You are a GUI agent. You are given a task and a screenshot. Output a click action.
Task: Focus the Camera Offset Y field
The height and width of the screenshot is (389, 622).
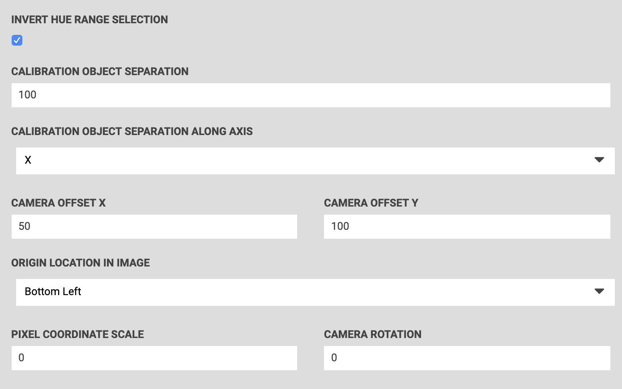pos(467,226)
